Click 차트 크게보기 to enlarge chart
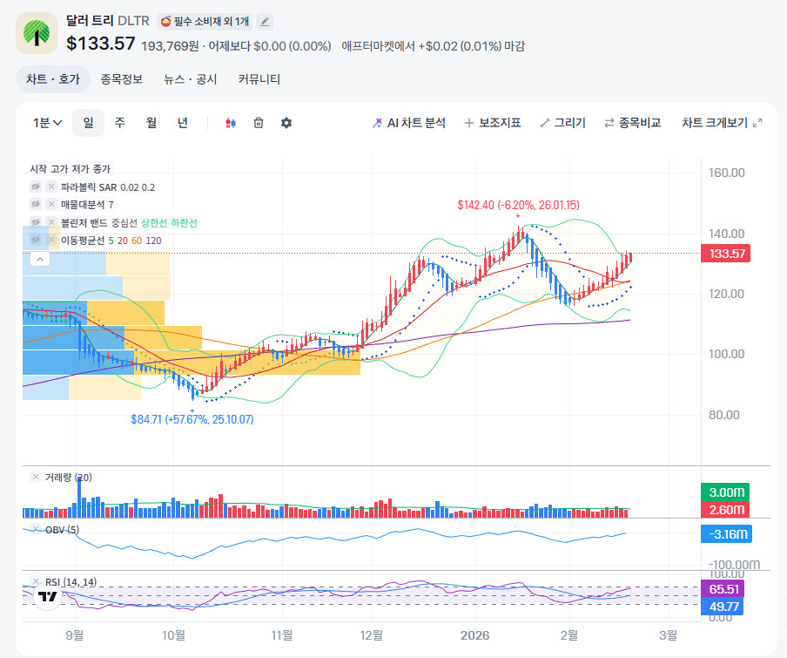This screenshot has width=787, height=658. pyautogui.click(x=722, y=123)
